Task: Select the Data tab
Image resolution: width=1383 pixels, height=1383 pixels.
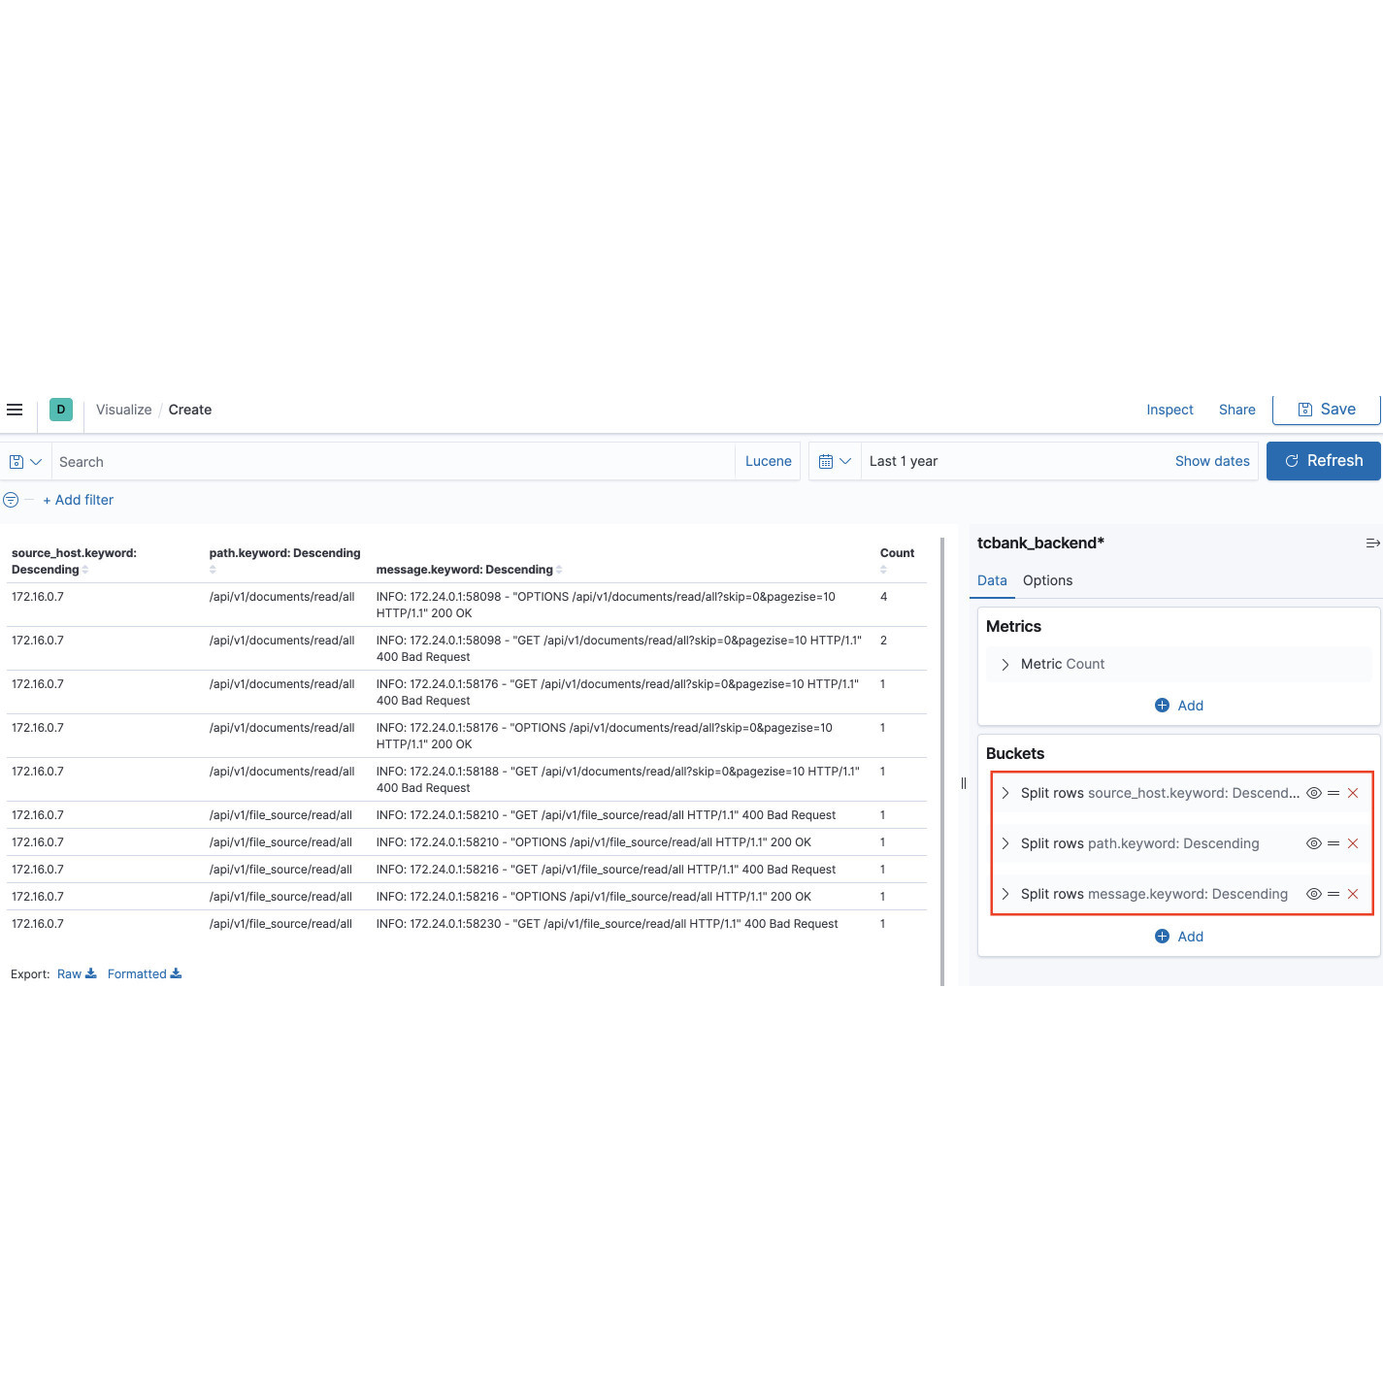Action: (x=992, y=580)
